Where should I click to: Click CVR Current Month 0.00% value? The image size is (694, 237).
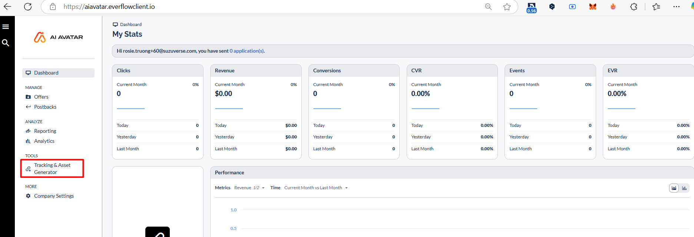[x=420, y=94]
